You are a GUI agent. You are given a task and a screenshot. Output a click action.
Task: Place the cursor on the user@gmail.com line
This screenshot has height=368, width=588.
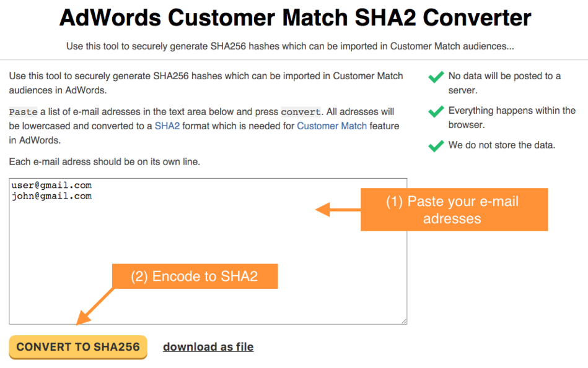51,186
